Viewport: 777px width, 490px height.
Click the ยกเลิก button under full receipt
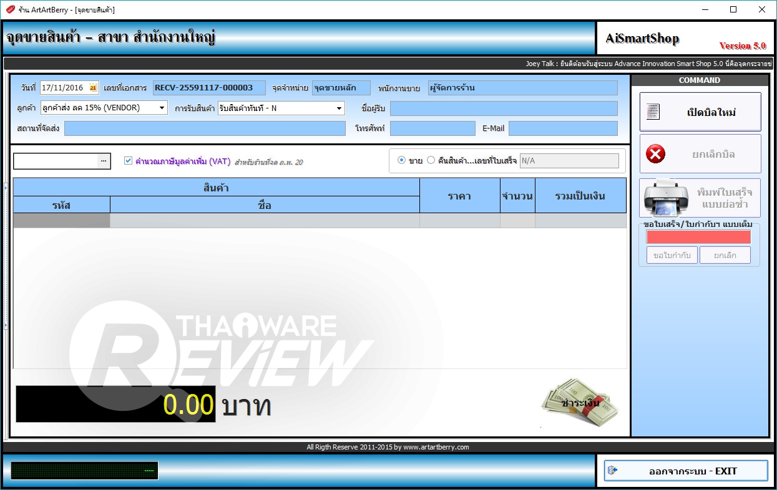pos(725,255)
